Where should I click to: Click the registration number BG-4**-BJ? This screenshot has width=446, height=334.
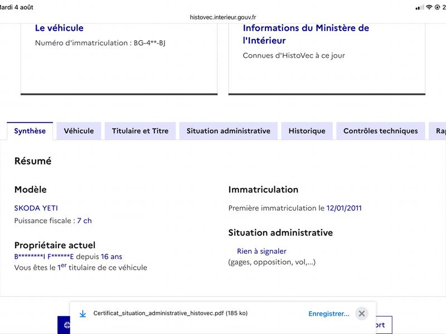click(x=149, y=43)
